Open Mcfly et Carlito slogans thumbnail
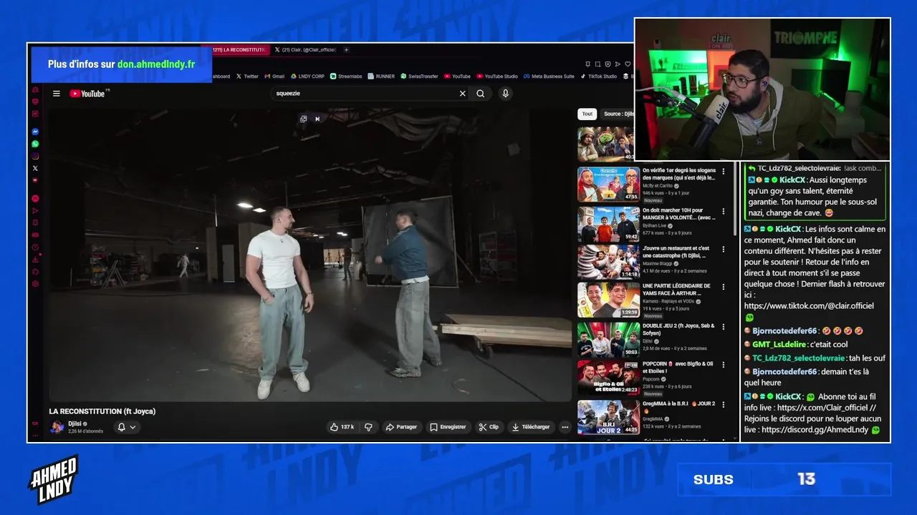 [x=608, y=184]
